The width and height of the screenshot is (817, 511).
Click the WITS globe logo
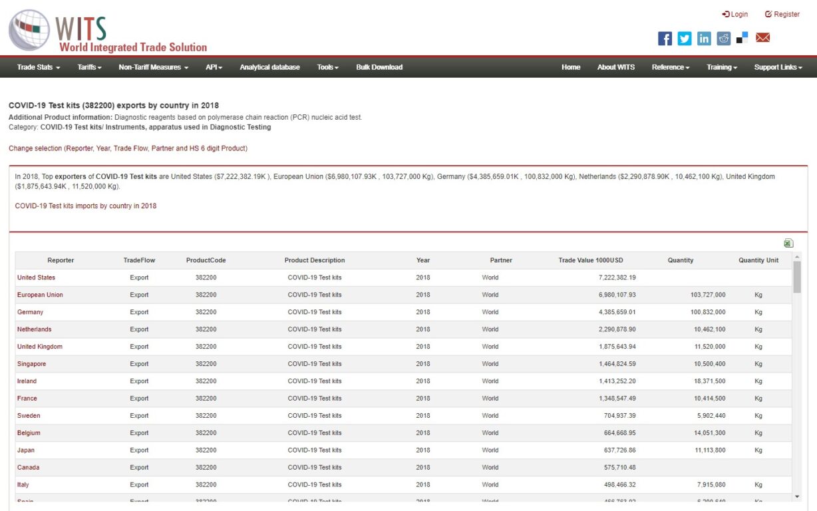coord(29,30)
